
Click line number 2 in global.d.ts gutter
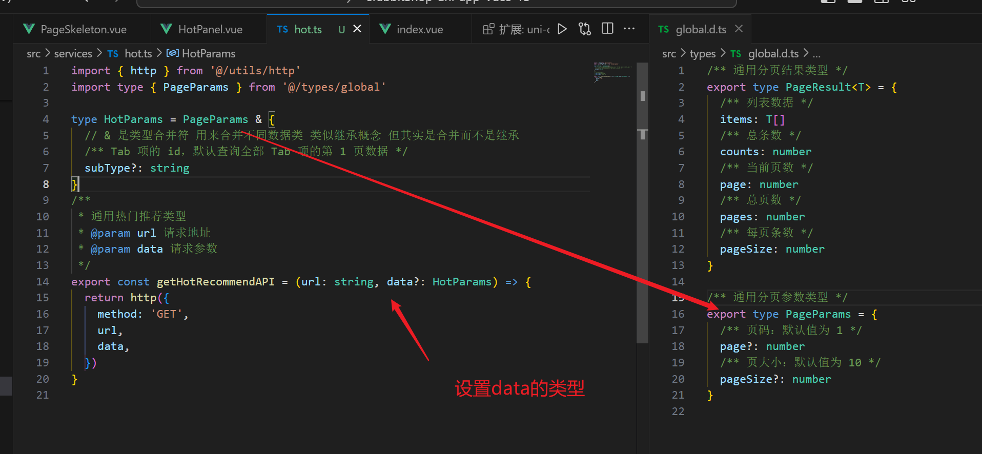[681, 87]
